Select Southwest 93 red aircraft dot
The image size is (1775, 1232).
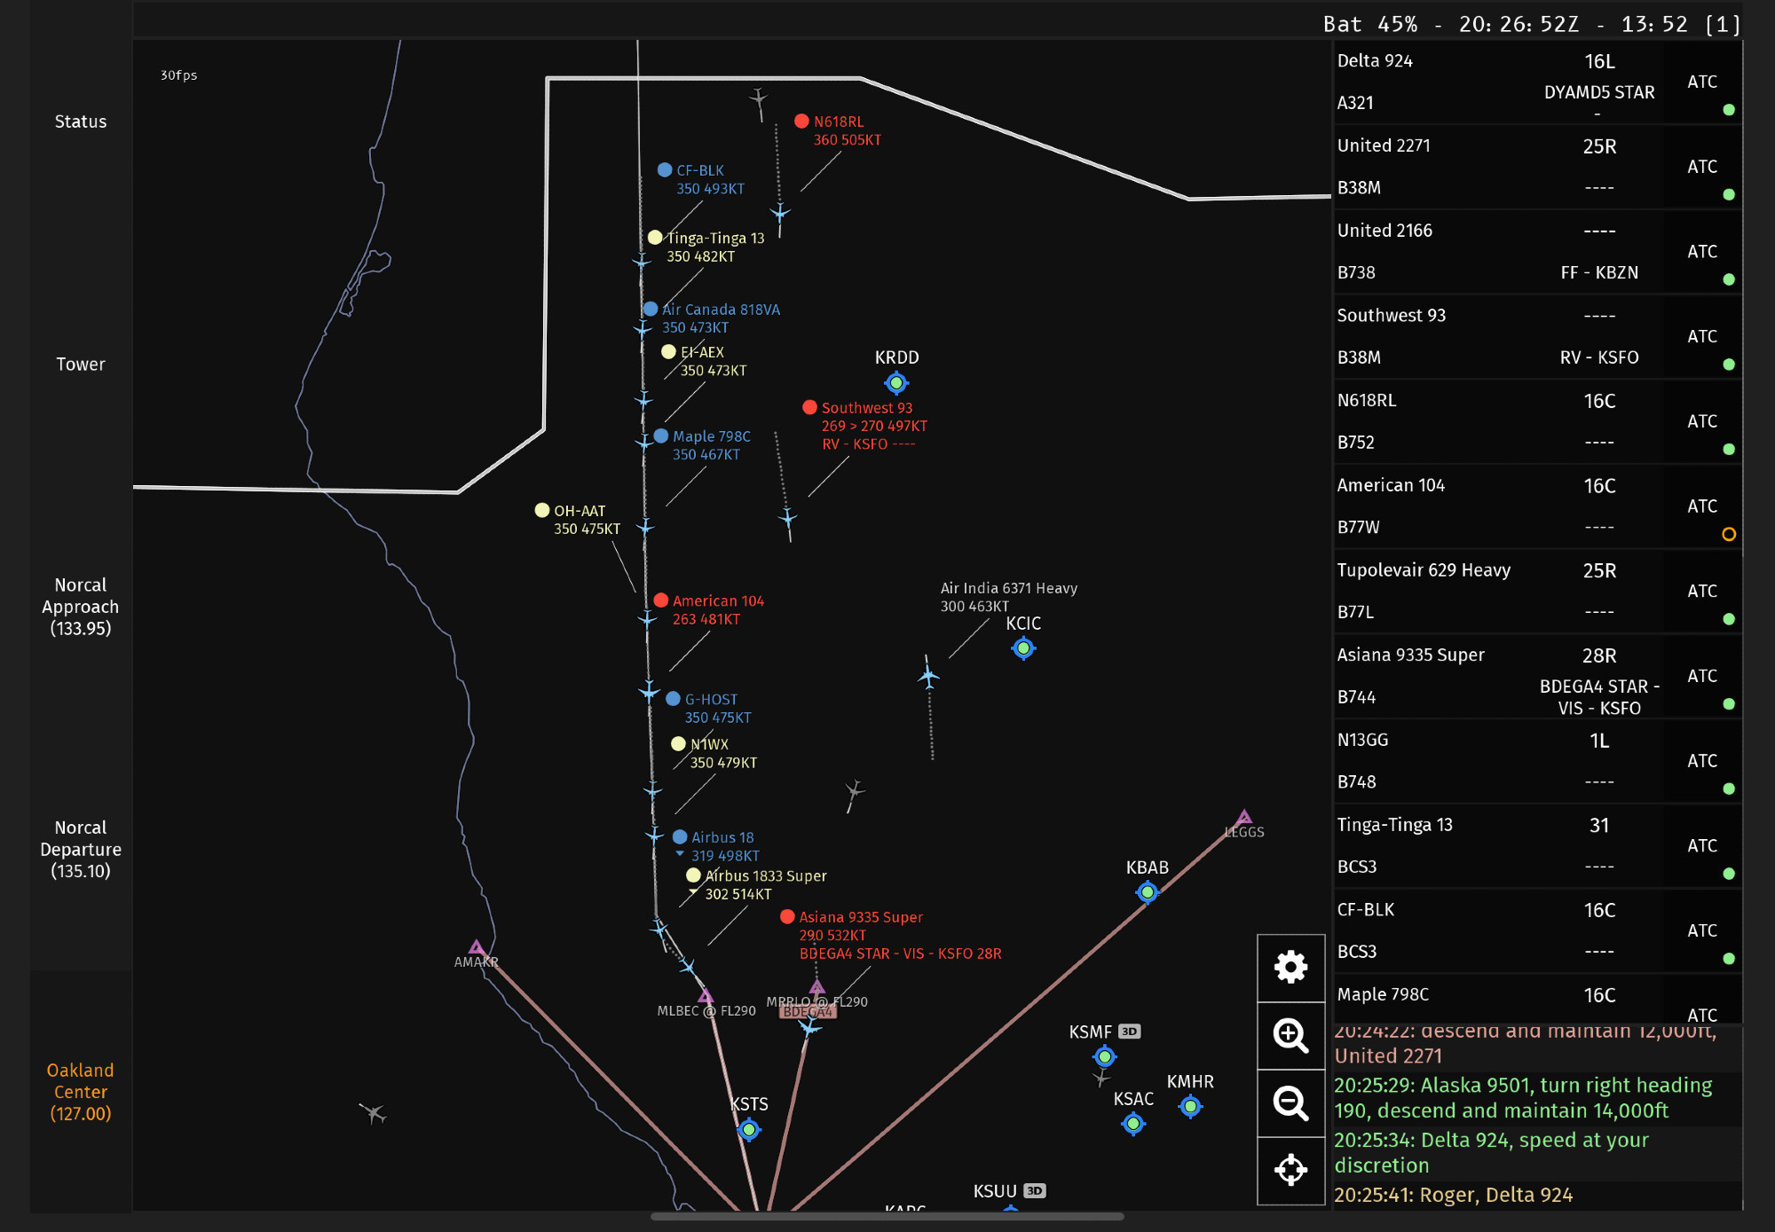pyautogui.click(x=809, y=407)
